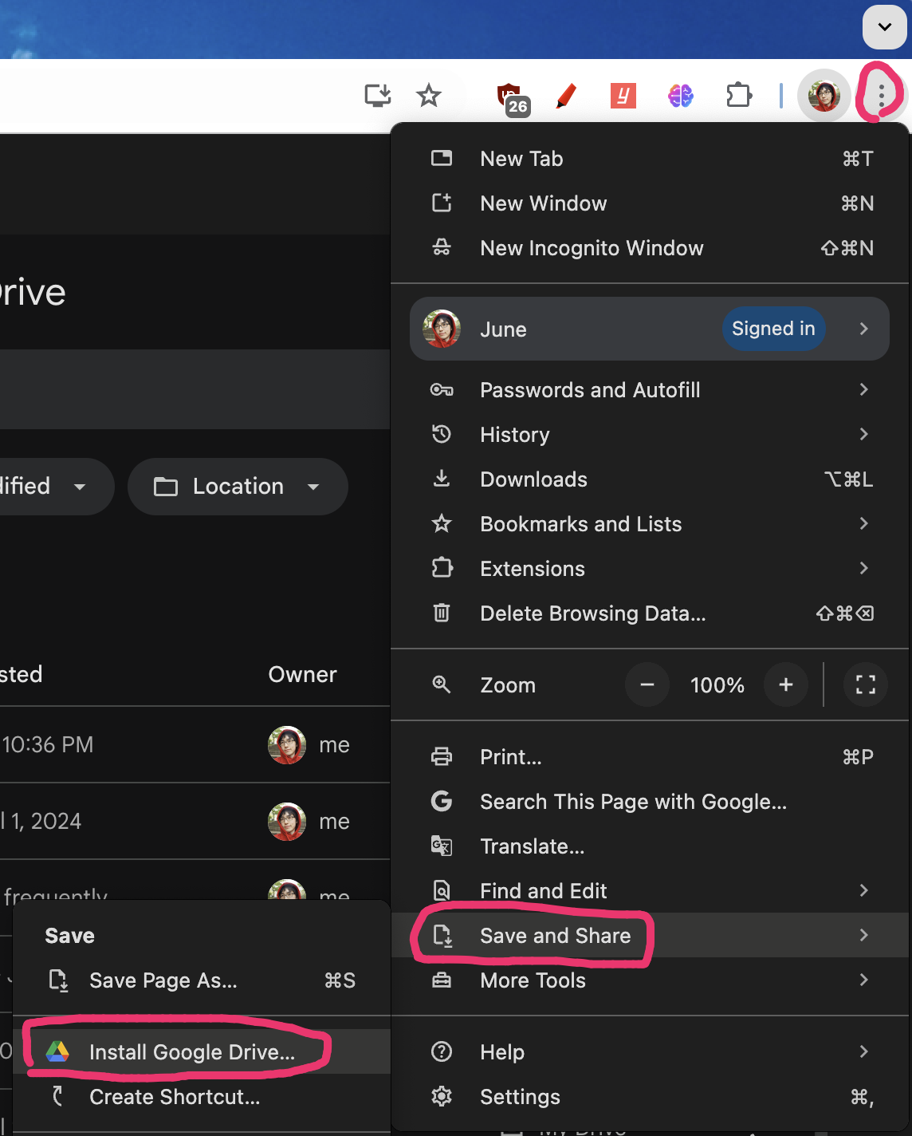Click Translate in the Chrome menu

[x=650, y=846]
